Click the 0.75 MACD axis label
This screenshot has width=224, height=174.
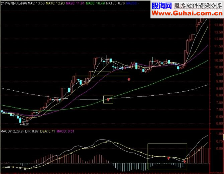click(220, 141)
